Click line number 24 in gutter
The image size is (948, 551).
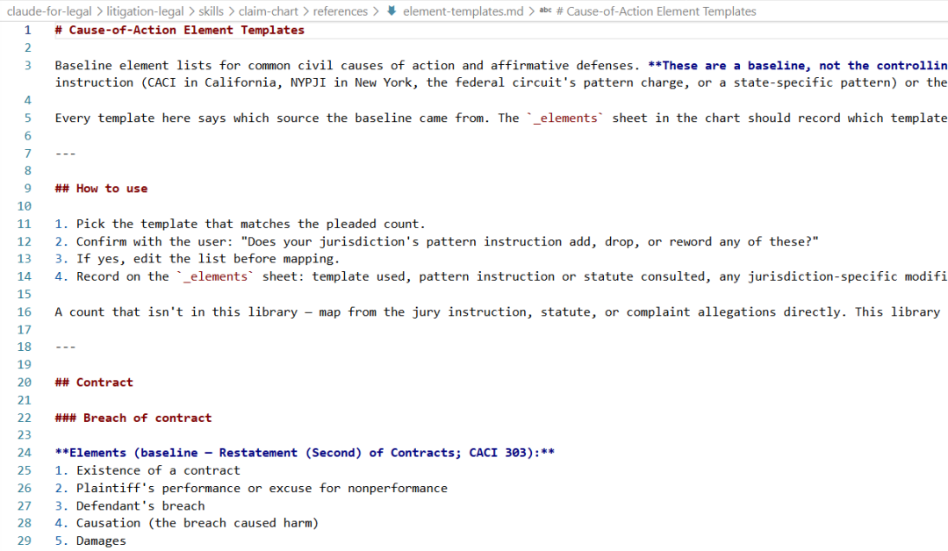click(x=25, y=453)
